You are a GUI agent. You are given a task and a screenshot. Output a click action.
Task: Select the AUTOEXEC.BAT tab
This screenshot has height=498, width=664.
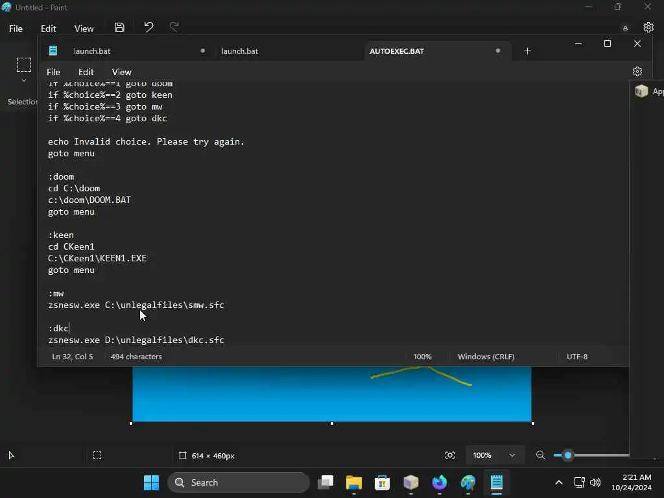click(396, 51)
